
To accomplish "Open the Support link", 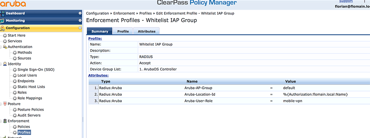I will [x=346, y=1].
